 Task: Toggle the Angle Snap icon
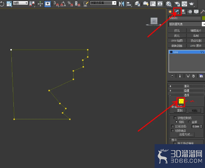pos(63,4)
